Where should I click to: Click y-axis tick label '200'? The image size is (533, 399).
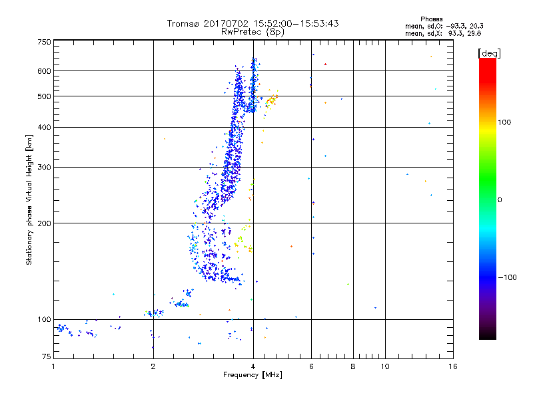(44, 223)
